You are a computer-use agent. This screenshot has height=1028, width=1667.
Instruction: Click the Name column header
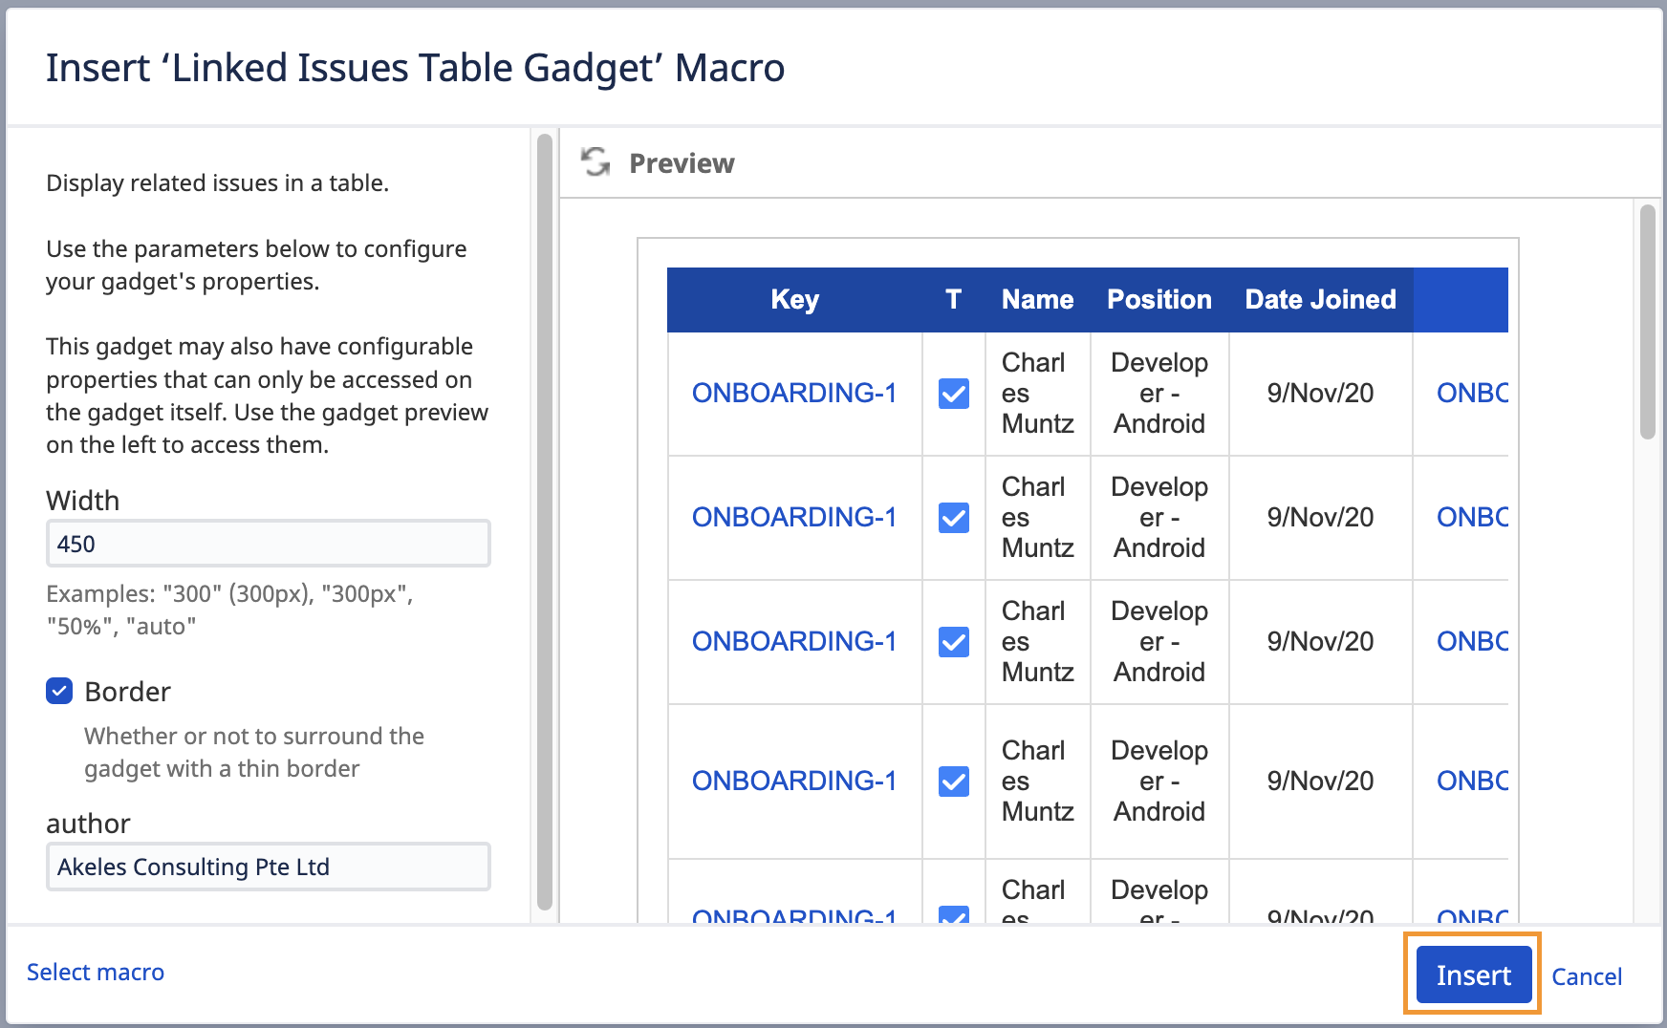[1037, 300]
